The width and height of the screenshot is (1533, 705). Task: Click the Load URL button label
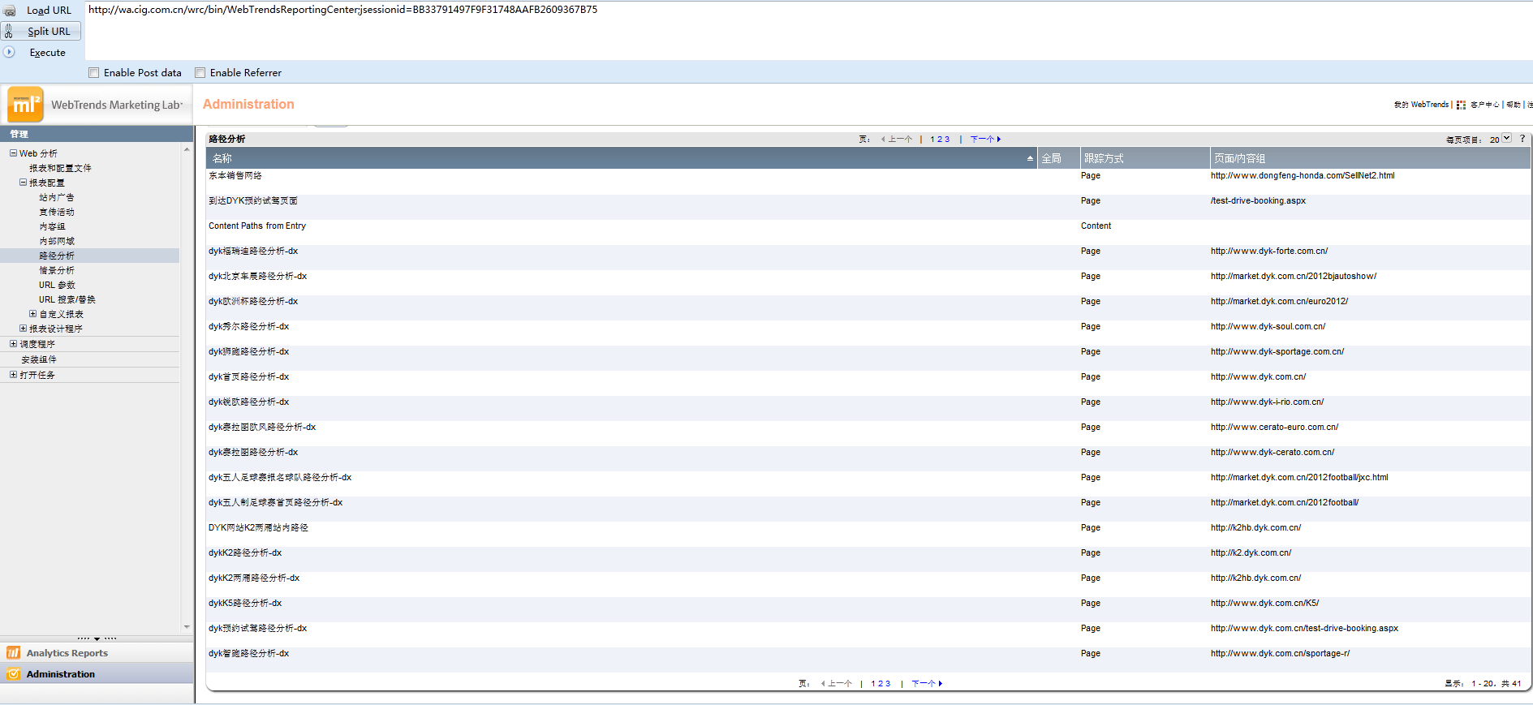49,11
